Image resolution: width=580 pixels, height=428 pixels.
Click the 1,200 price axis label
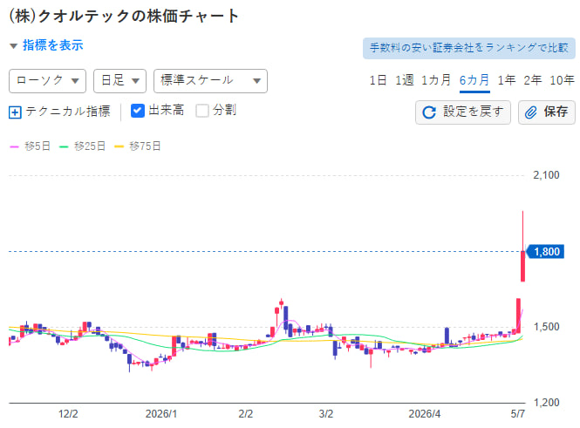546,403
